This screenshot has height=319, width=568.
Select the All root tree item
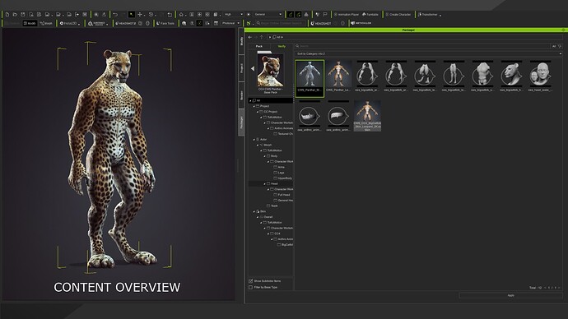pos(271,100)
